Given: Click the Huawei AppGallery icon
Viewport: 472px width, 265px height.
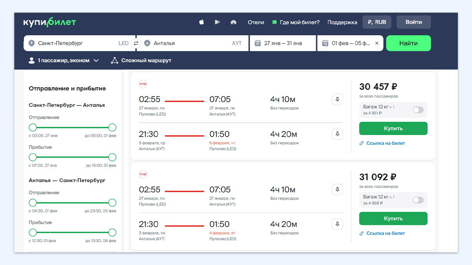Looking at the screenshot, I should point(233,22).
